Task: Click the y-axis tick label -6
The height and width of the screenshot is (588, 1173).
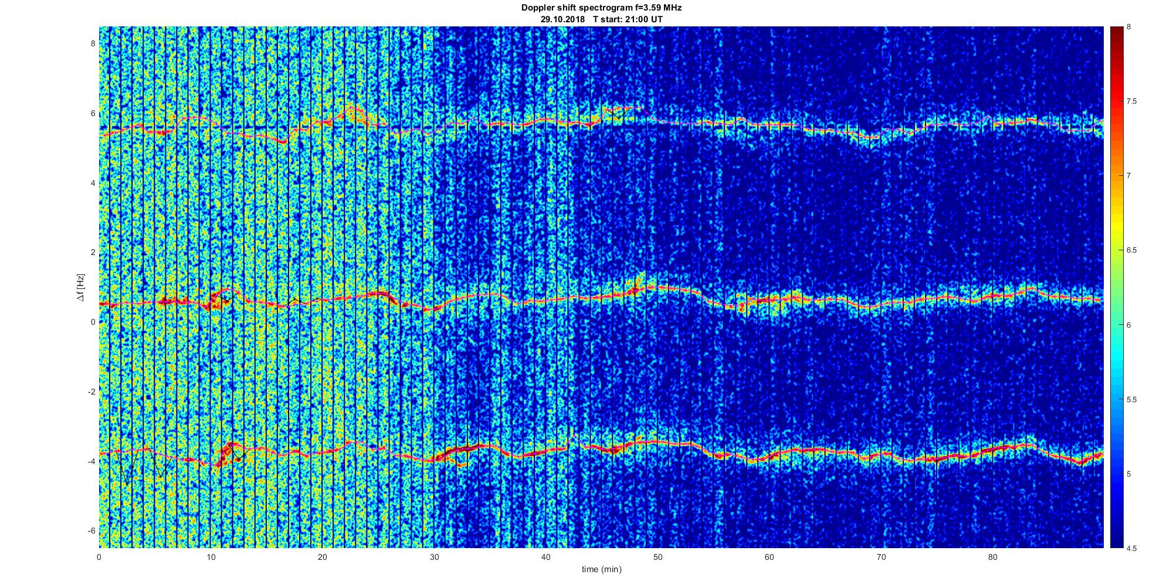Action: [x=91, y=531]
